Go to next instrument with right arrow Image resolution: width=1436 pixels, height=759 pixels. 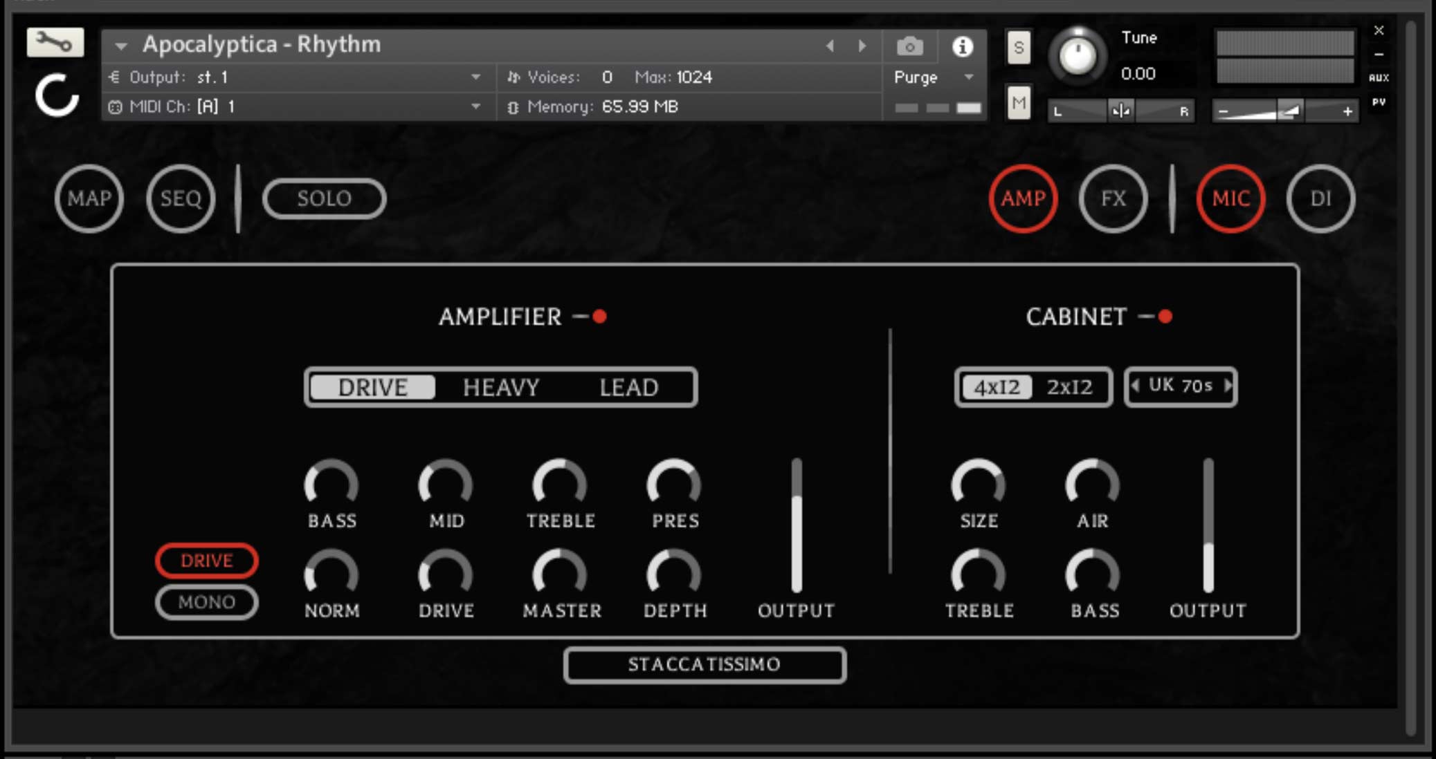[862, 46]
